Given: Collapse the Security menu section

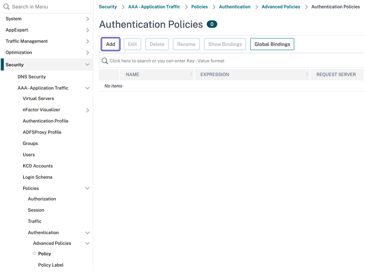Looking at the screenshot, I should [87, 65].
